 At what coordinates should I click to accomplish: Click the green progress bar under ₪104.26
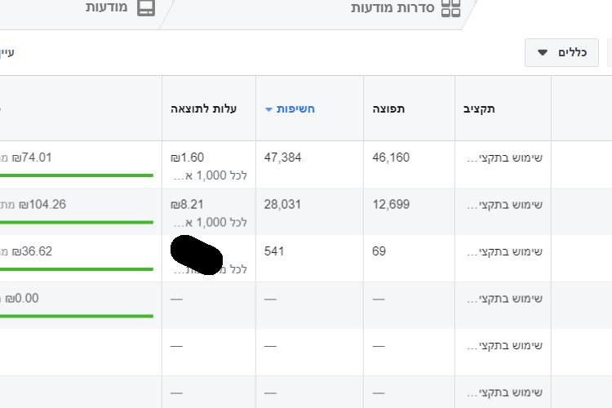77,222
